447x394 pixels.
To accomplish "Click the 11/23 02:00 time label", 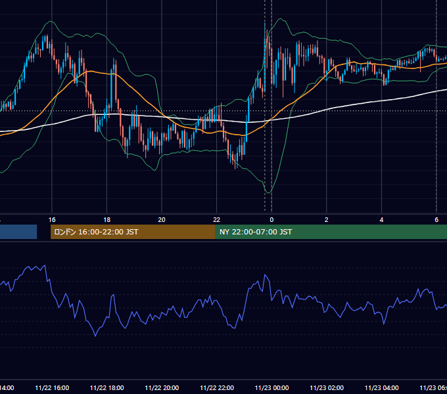I will pos(327,387).
